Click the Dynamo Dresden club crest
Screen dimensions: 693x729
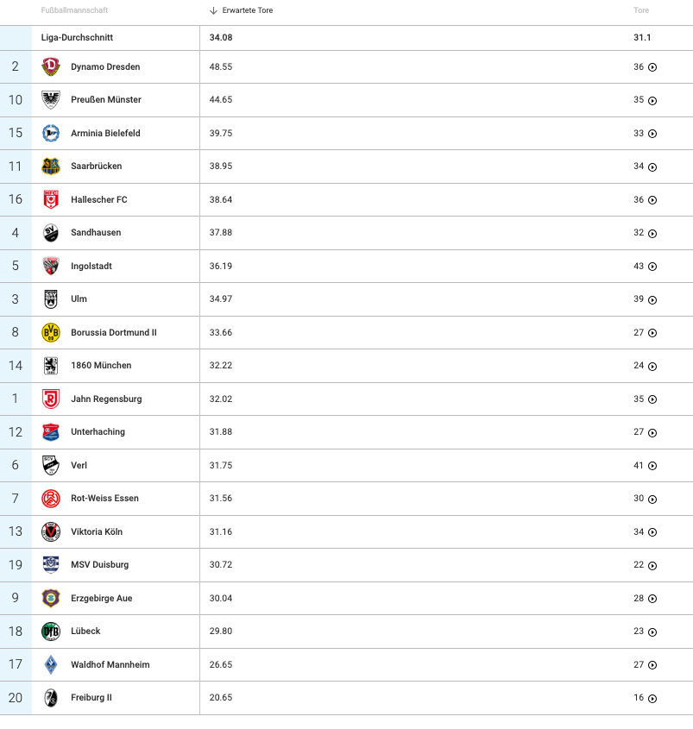[x=51, y=66]
